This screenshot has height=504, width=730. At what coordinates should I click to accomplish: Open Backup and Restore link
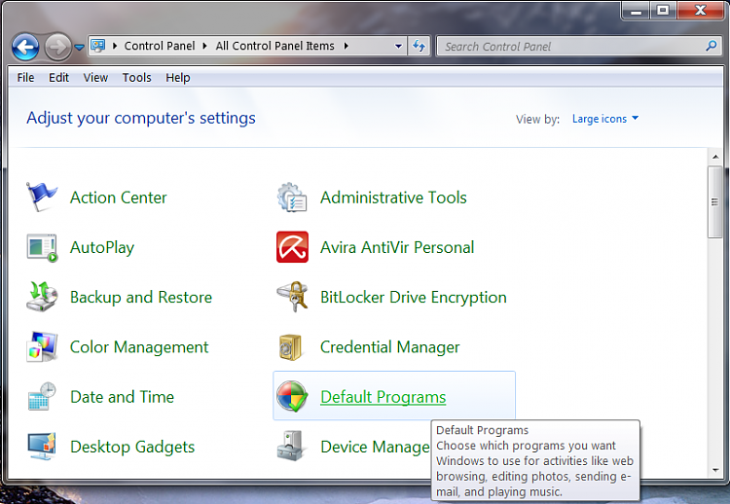[x=141, y=298]
